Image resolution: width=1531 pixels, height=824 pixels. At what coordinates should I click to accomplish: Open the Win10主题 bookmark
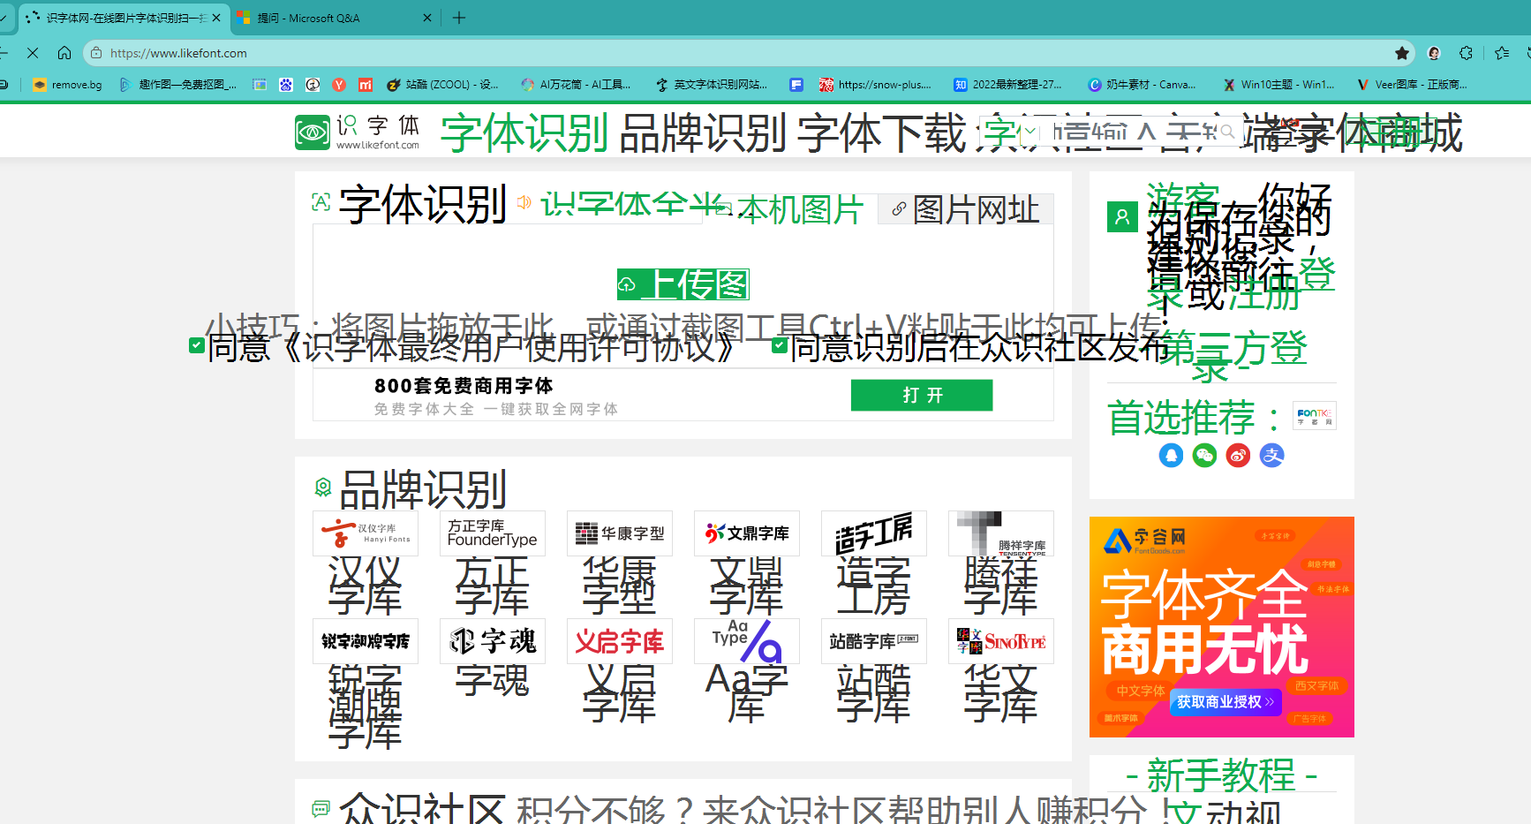[x=1278, y=85]
